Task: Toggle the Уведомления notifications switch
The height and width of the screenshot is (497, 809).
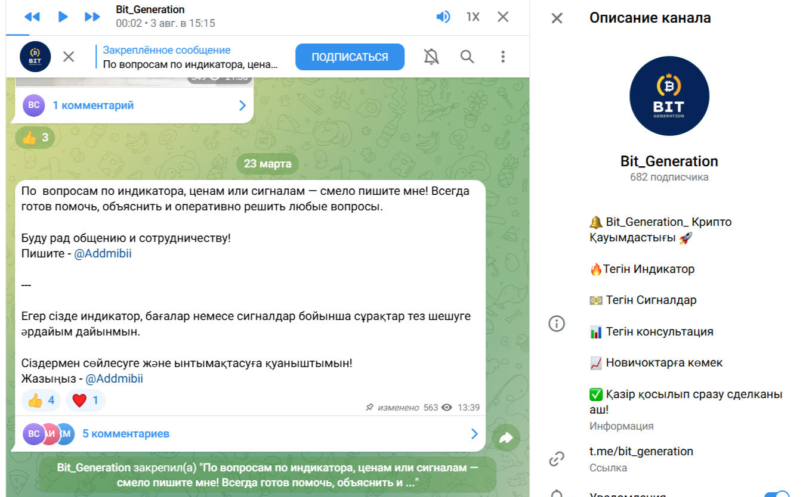Action: pos(777,494)
